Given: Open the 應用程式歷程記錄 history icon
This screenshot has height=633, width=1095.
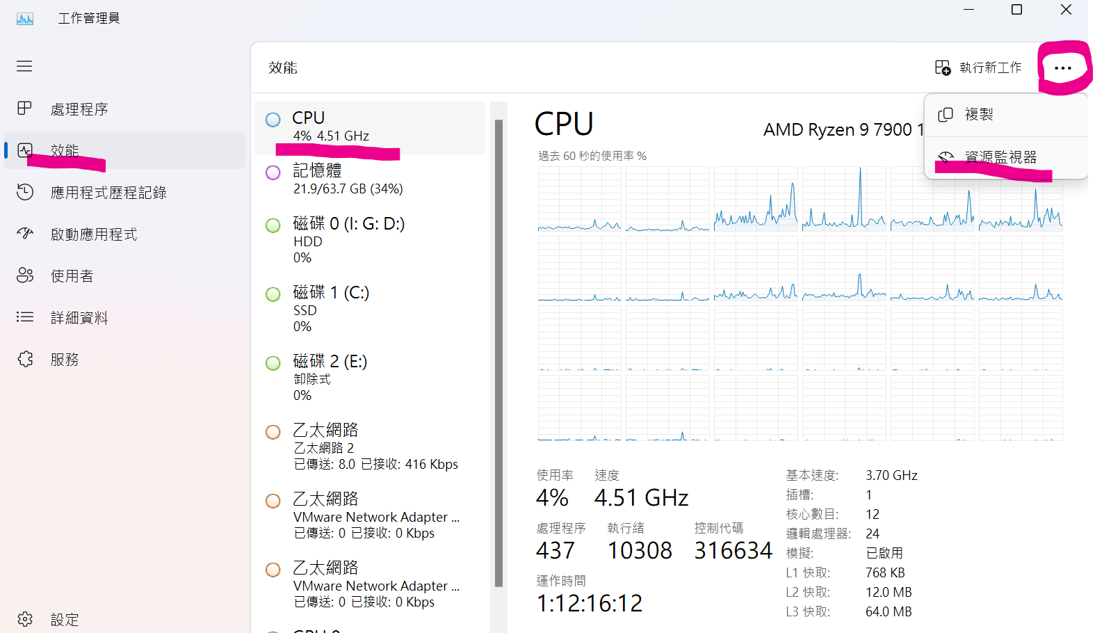Looking at the screenshot, I should click(x=24, y=192).
